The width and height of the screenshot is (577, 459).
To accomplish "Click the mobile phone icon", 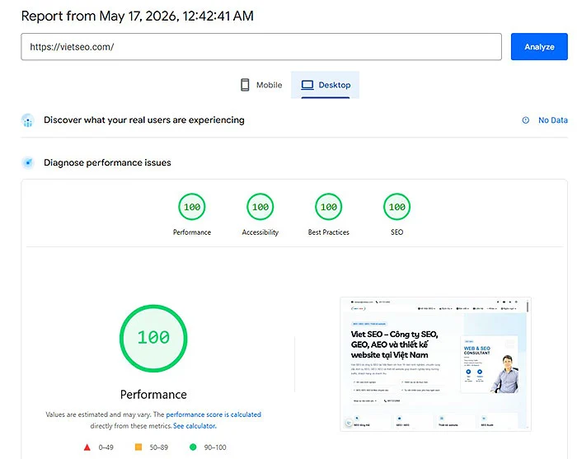I will click(245, 85).
